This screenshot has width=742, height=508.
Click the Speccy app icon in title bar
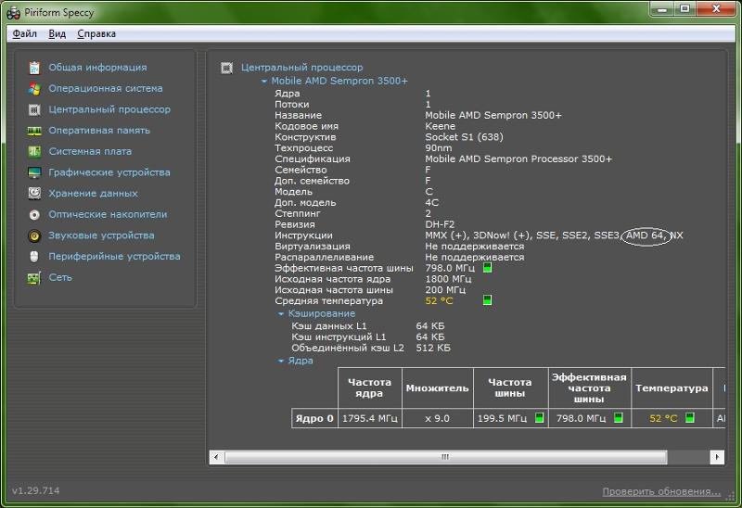(13, 13)
